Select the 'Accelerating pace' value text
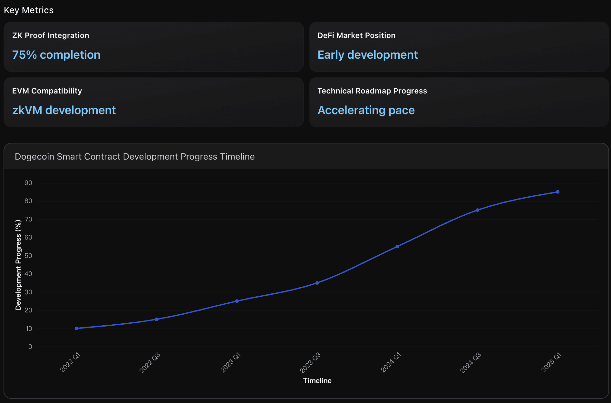Screen dimensions: 611x403 point(366,110)
